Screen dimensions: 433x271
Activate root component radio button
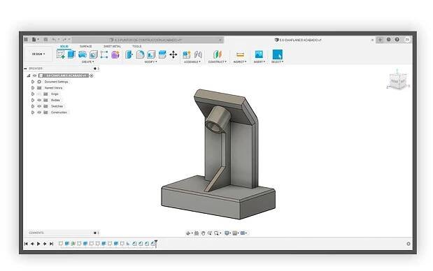pos(92,75)
